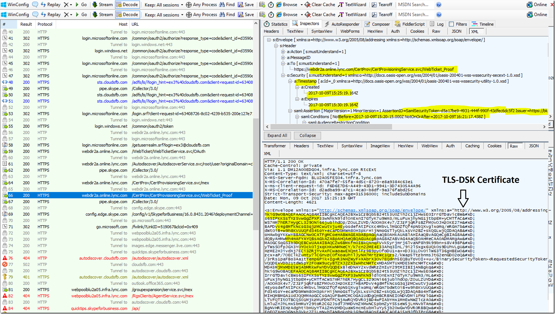Viewport: 555px width, 314px height.
Task: Open Remove (X) dropdown in lower toolbar row
Action: (x=68, y=15)
